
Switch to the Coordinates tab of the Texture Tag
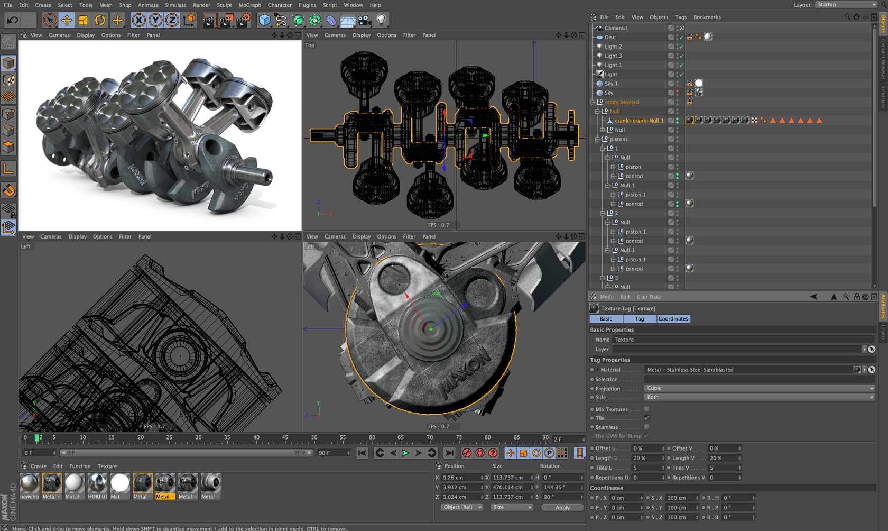click(673, 318)
